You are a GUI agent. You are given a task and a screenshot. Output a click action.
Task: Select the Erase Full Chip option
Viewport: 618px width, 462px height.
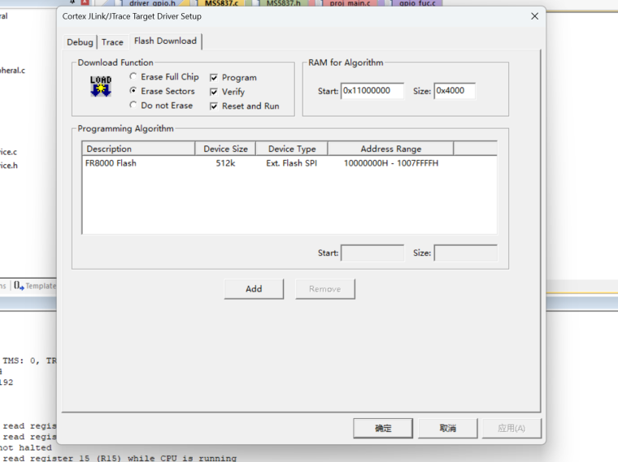click(133, 77)
